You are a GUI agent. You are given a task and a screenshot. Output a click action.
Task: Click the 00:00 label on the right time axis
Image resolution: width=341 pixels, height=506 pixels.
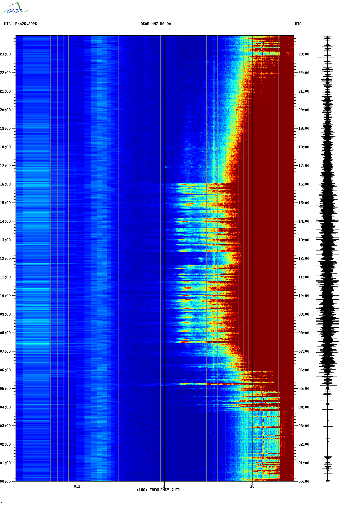pyautogui.click(x=304, y=482)
